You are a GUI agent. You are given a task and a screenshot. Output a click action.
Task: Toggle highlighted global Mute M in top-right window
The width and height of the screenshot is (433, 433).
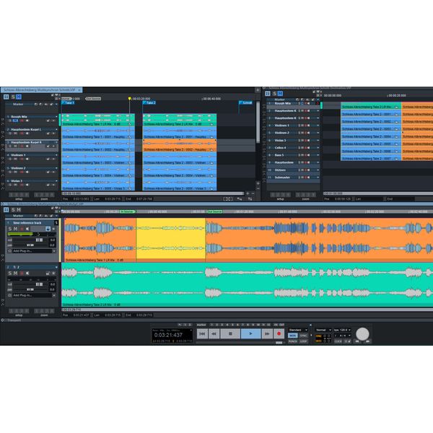(x=280, y=94)
